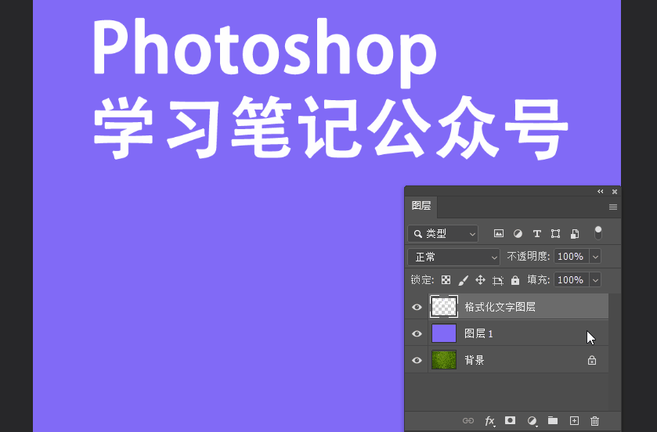The height and width of the screenshot is (432, 657).
Task: Lock position move icon
Action: point(480,280)
